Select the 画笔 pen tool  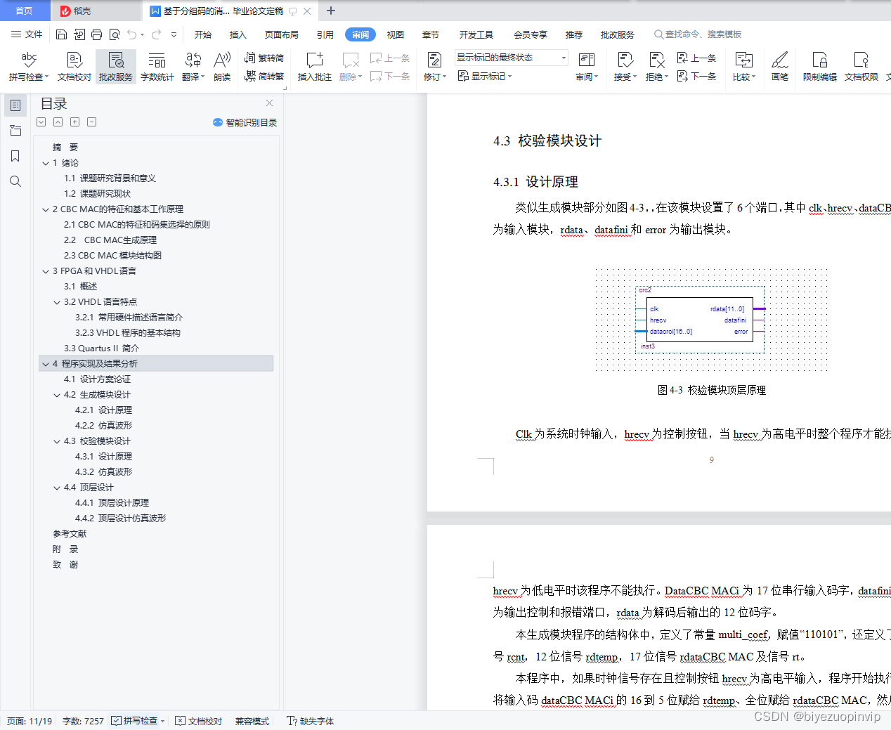tap(780, 67)
